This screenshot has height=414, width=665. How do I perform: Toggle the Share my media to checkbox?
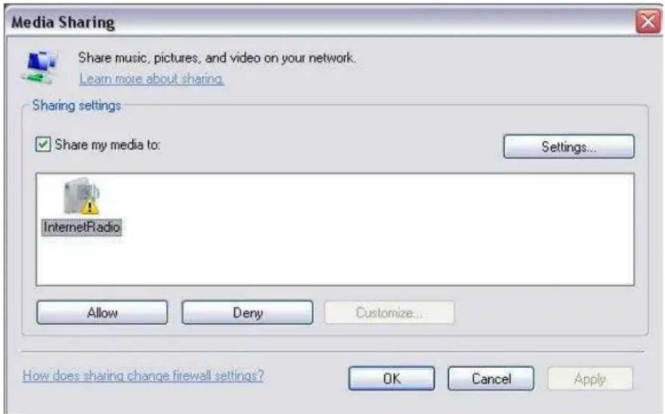pos(43,144)
